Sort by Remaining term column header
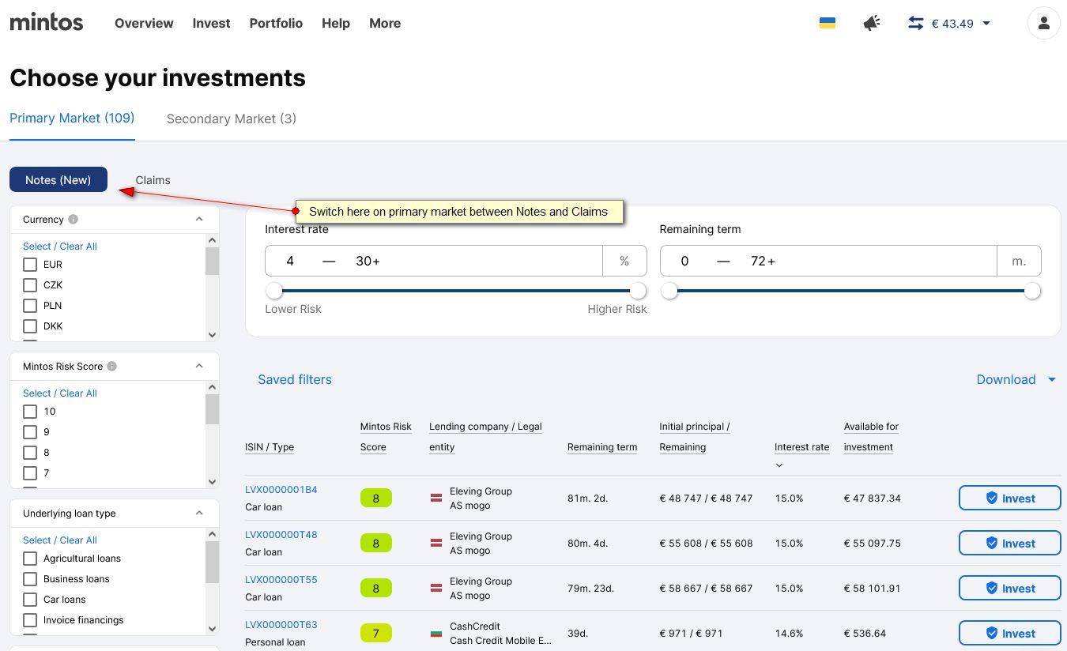Viewport: 1067px width, 651px height. 602,447
